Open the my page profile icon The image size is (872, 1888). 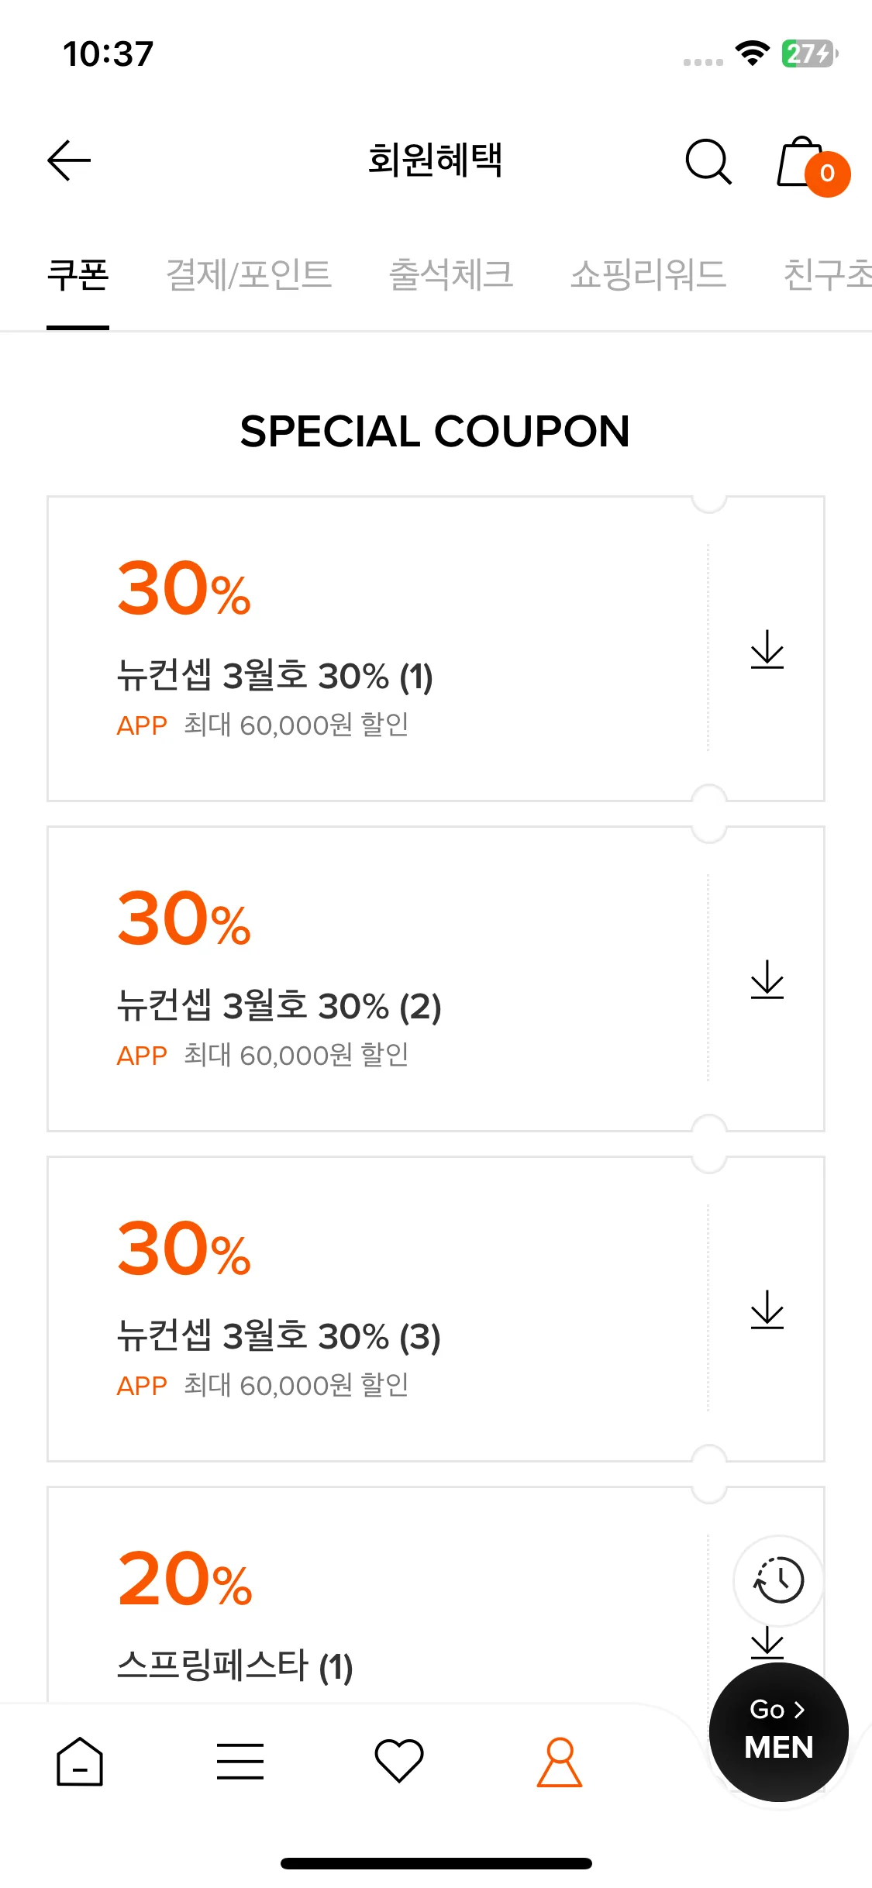(x=560, y=1762)
